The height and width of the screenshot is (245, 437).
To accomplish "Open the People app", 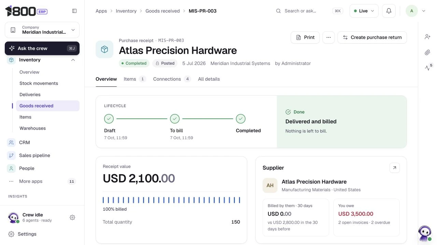I will 42,168.
